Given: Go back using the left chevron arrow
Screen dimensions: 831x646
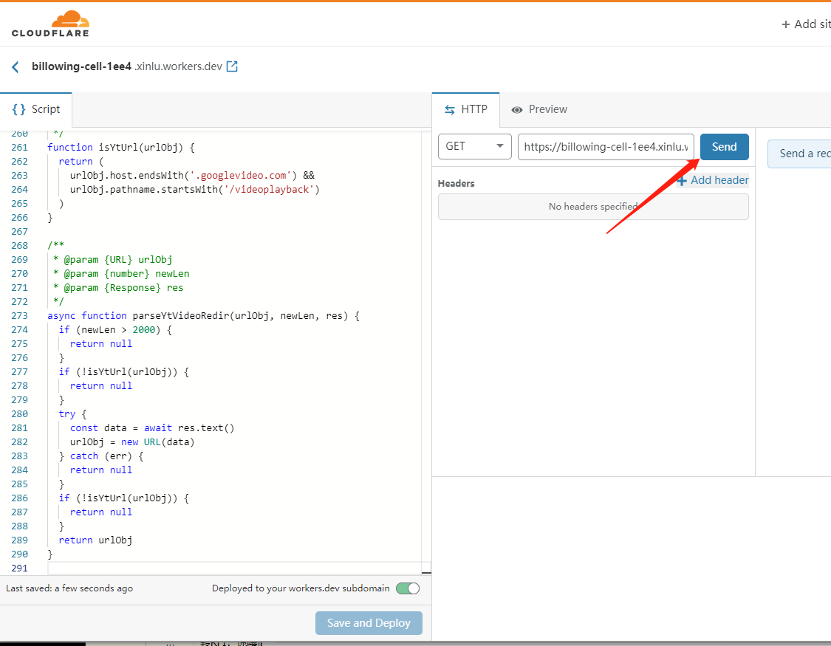Looking at the screenshot, I should 16,66.
